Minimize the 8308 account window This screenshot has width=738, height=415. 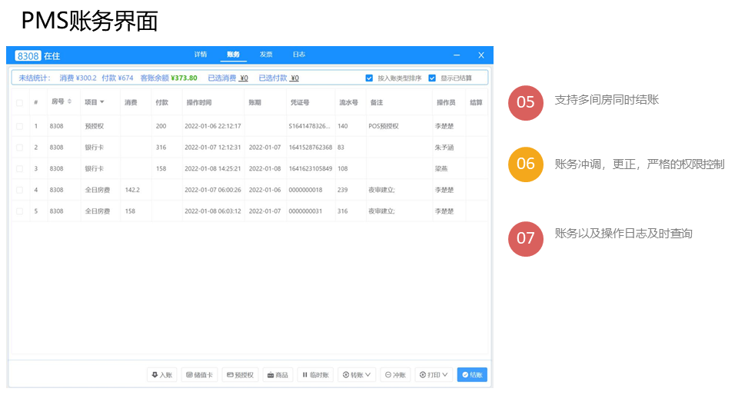(x=457, y=55)
